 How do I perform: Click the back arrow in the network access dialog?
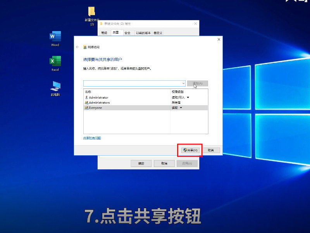[x=77, y=47]
